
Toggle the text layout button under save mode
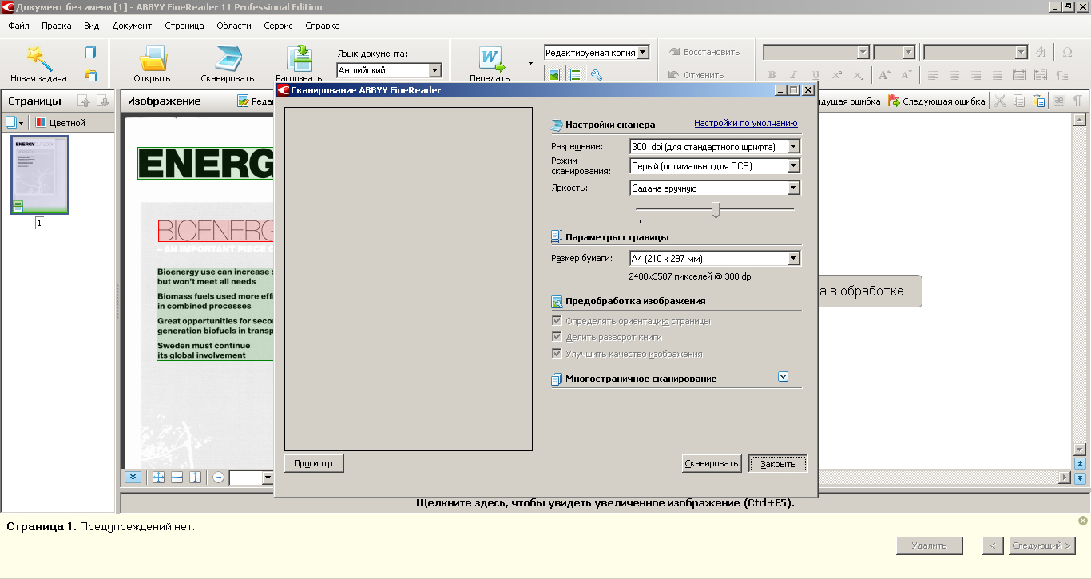coord(575,75)
